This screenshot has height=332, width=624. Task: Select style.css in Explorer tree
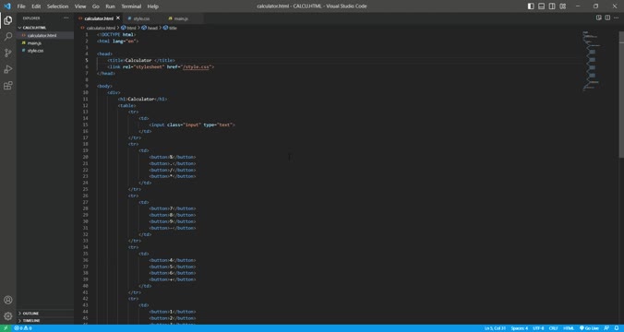35,51
